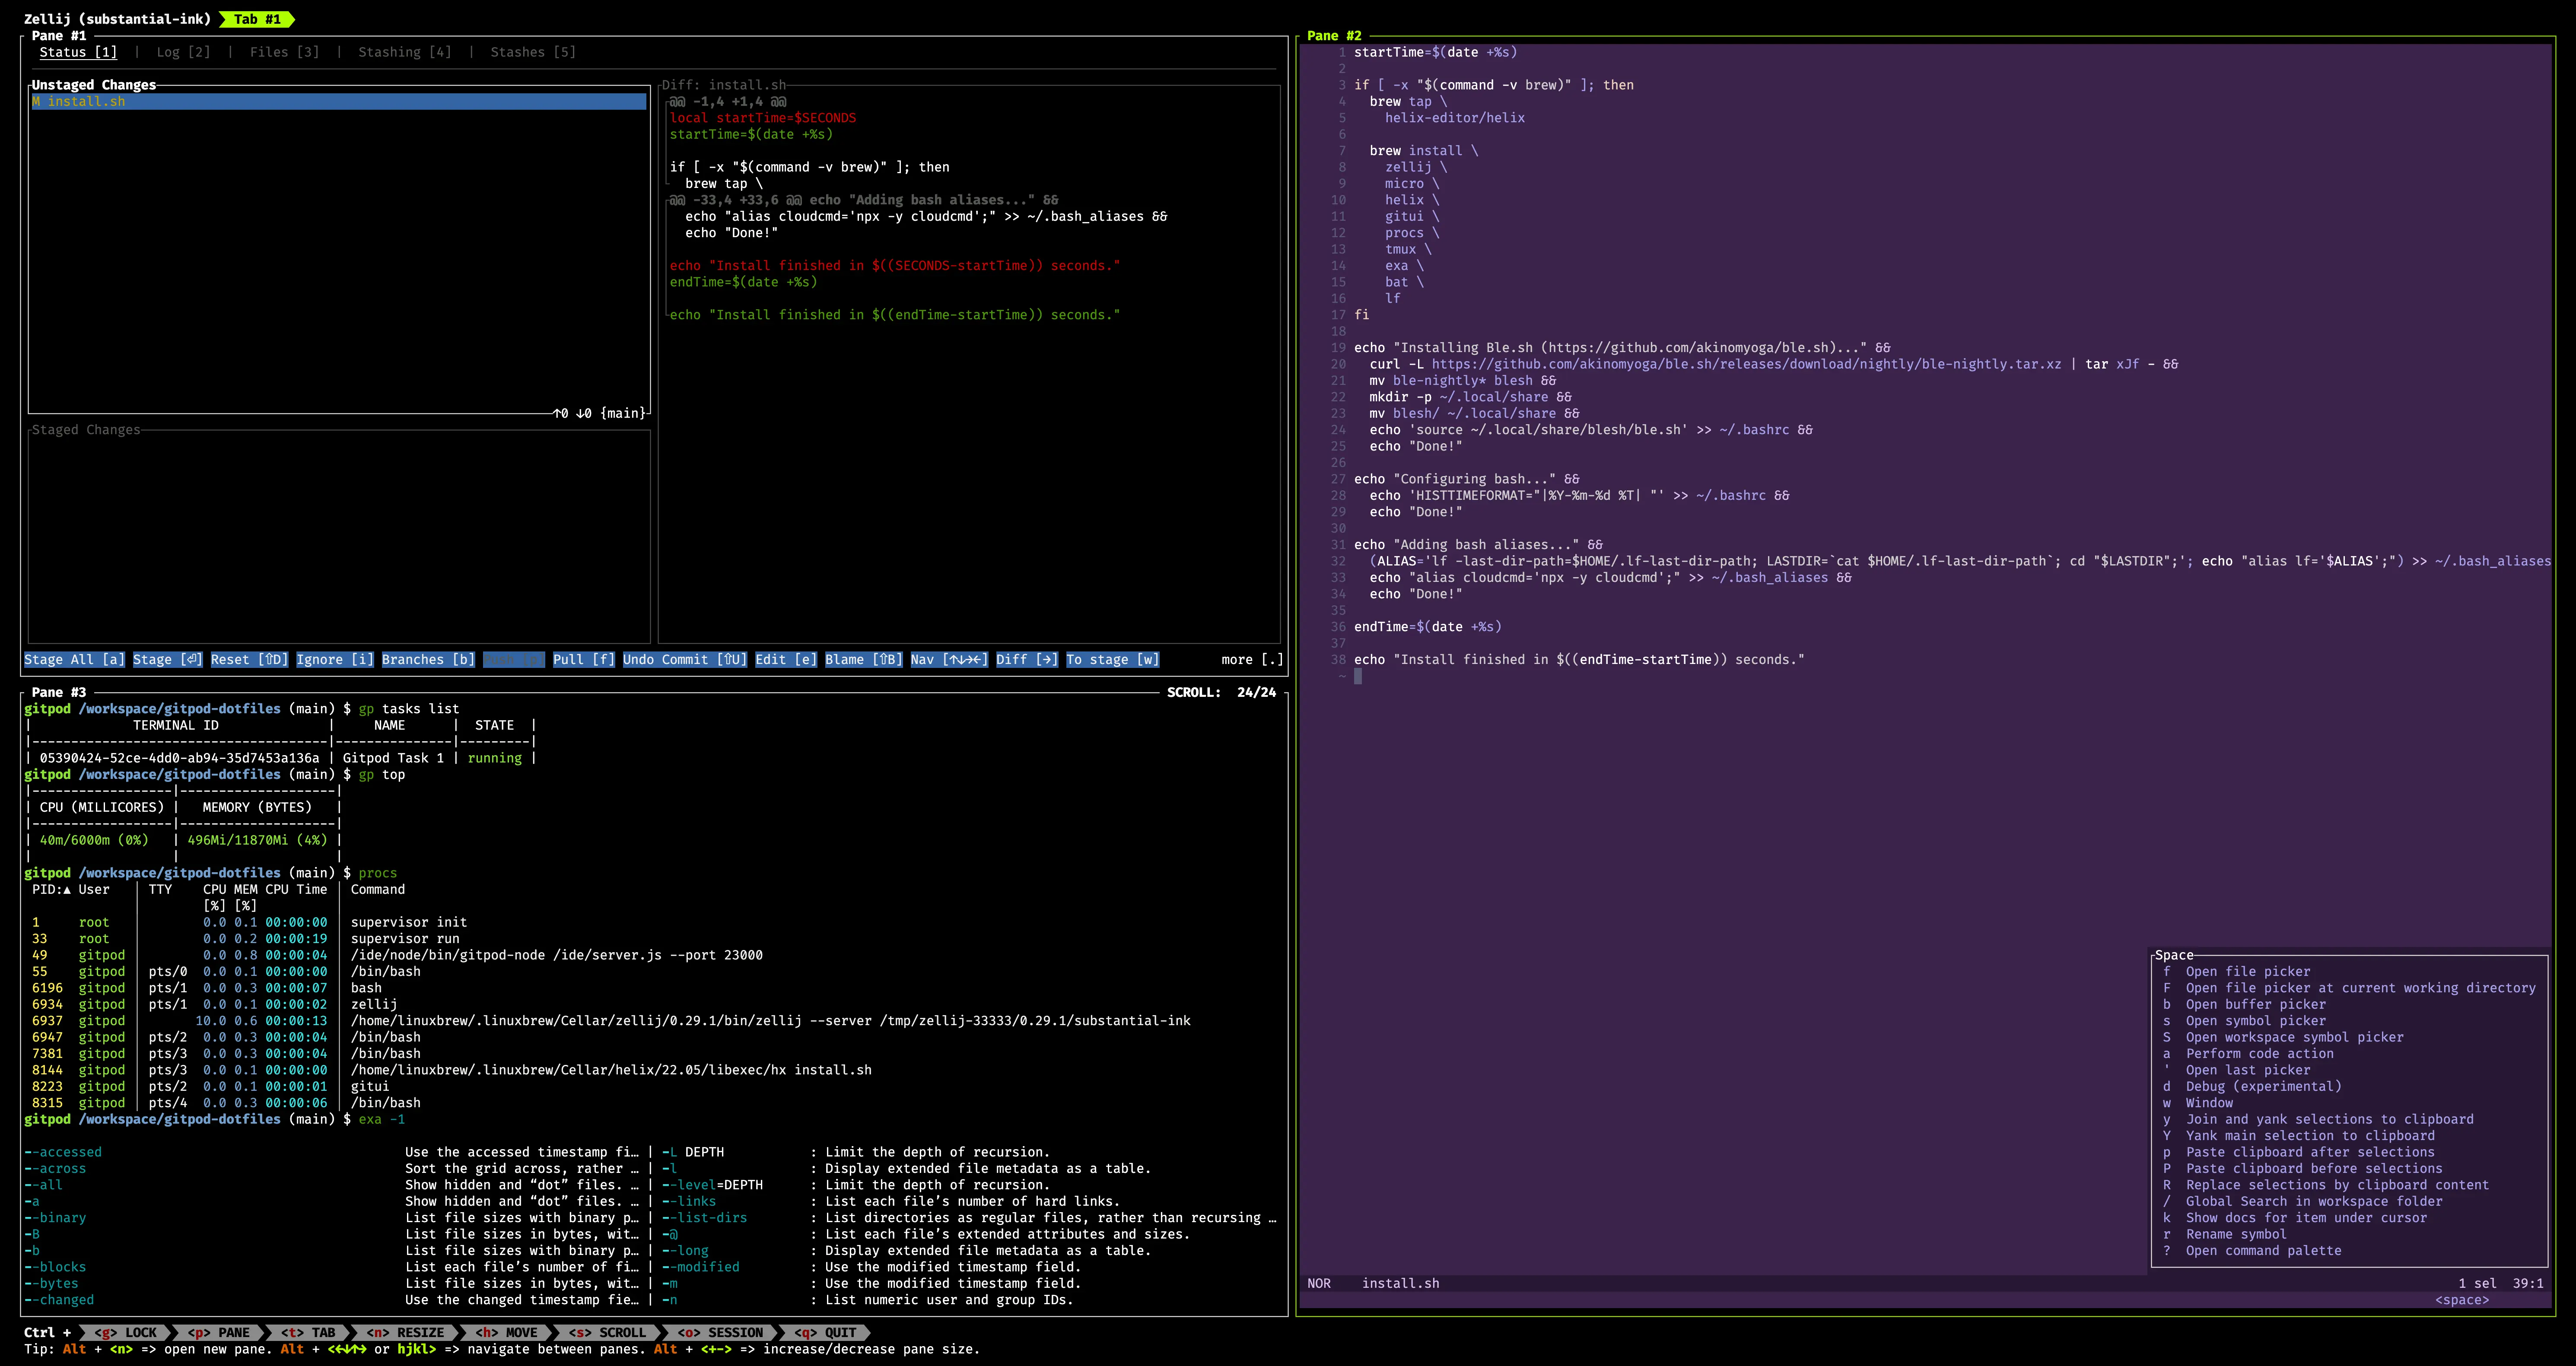Open the Stashes [5] tab in gitui
Screen dimensions: 2576x1366
click(533, 52)
